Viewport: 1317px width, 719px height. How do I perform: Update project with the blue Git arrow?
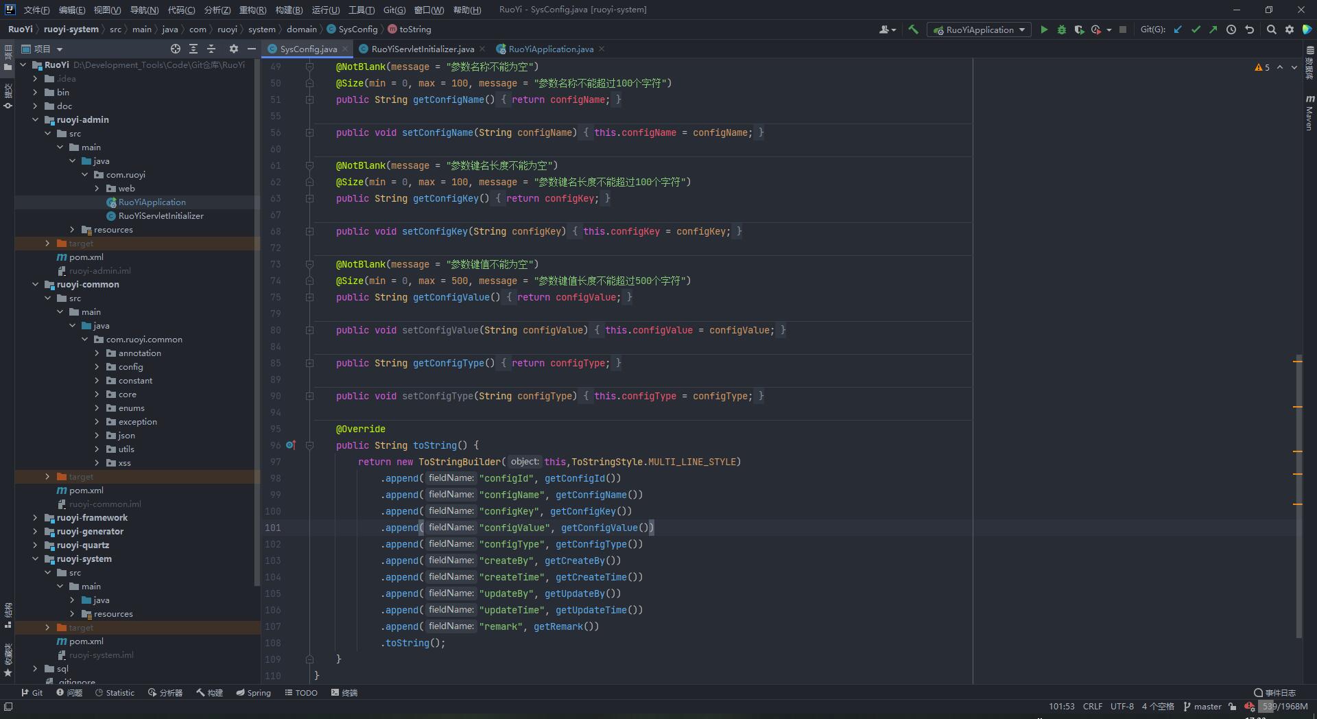click(1178, 30)
